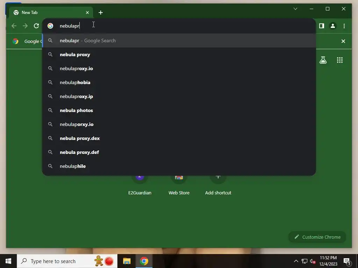This screenshot has height=268, width=358.
Task: Choose "nebulapr - Google Search" suggestion
Action: click(x=179, y=40)
